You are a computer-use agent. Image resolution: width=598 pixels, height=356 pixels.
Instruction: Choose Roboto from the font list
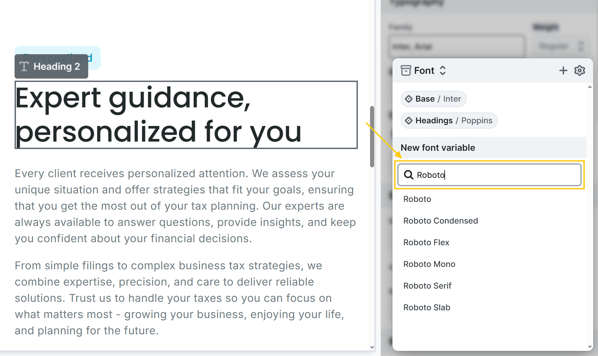417,199
